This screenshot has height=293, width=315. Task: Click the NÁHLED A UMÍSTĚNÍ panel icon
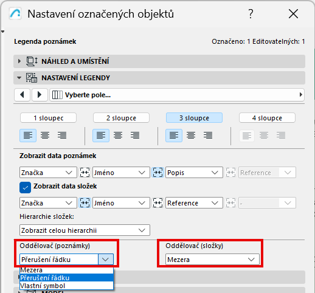click(x=32, y=61)
